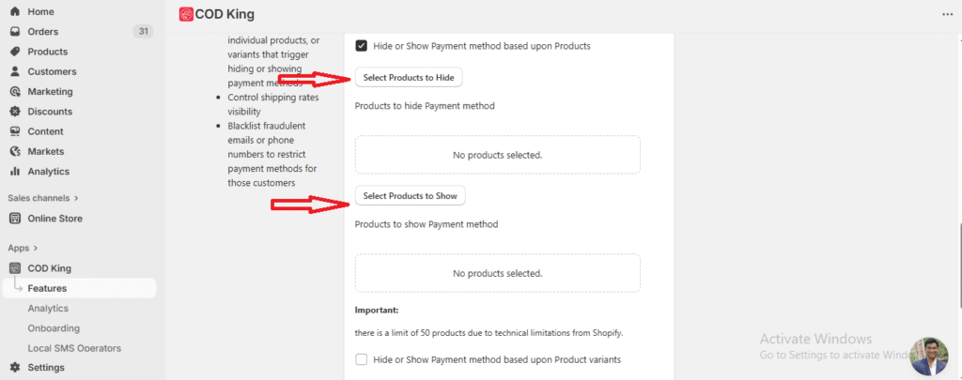Go to Local SMS Operators page
This screenshot has height=380, width=962.
click(x=74, y=348)
